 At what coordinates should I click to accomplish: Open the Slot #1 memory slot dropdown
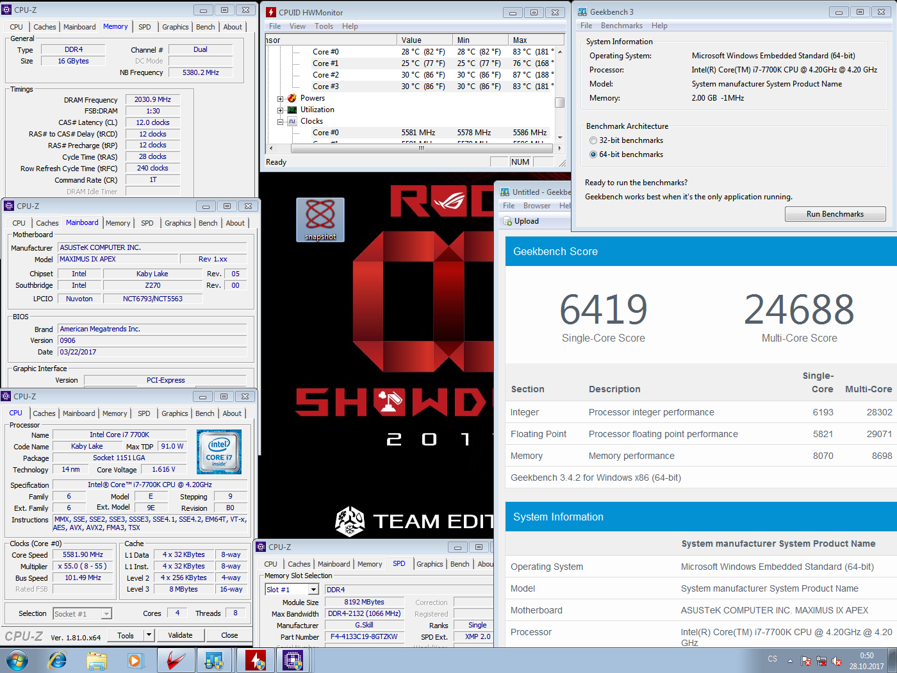coord(313,590)
